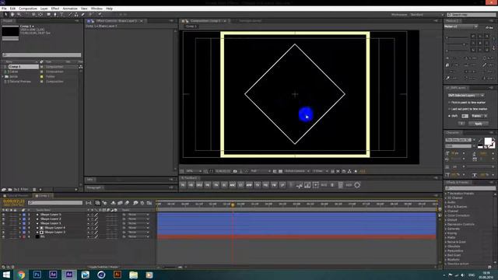Select the Brush tool
The width and height of the screenshot is (498, 280).
70,14
